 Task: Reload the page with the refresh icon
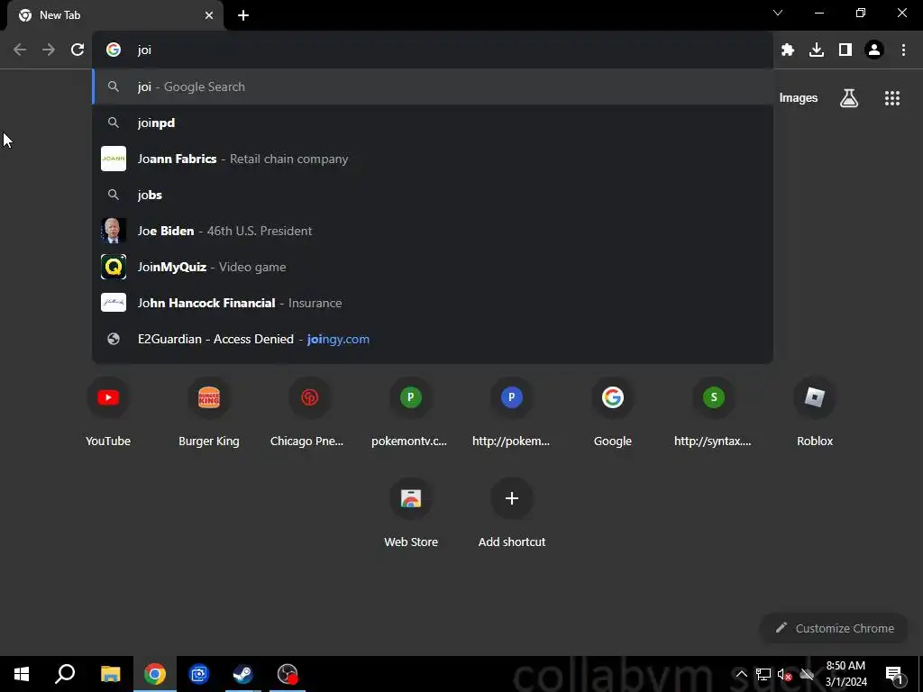click(78, 50)
